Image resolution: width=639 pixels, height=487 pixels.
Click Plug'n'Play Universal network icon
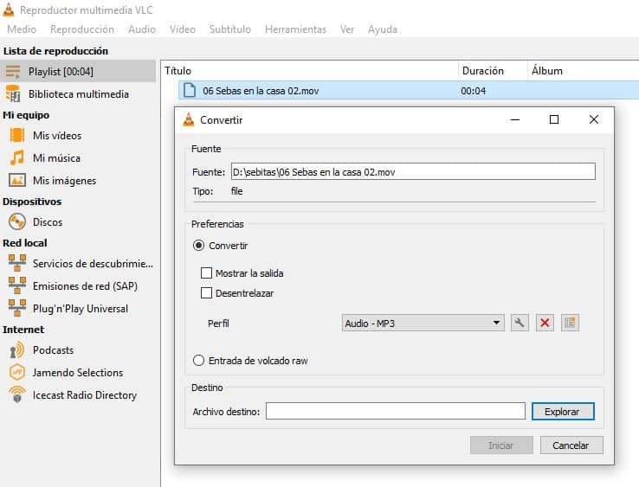(17, 308)
